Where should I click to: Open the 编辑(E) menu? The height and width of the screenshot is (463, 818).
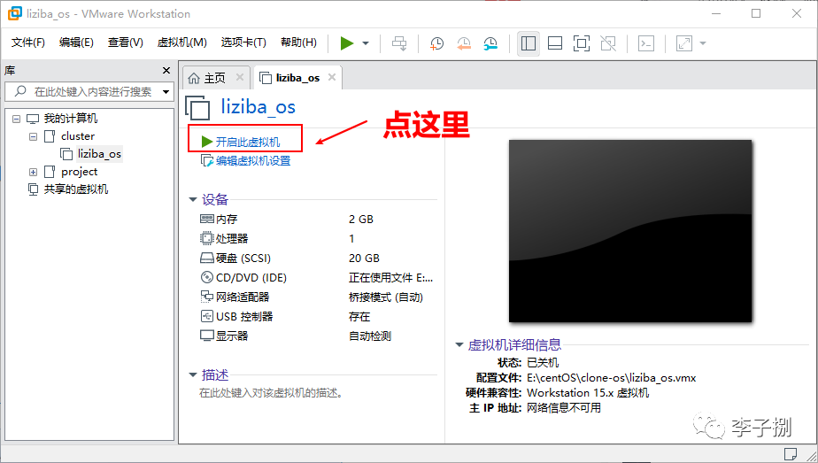point(76,42)
